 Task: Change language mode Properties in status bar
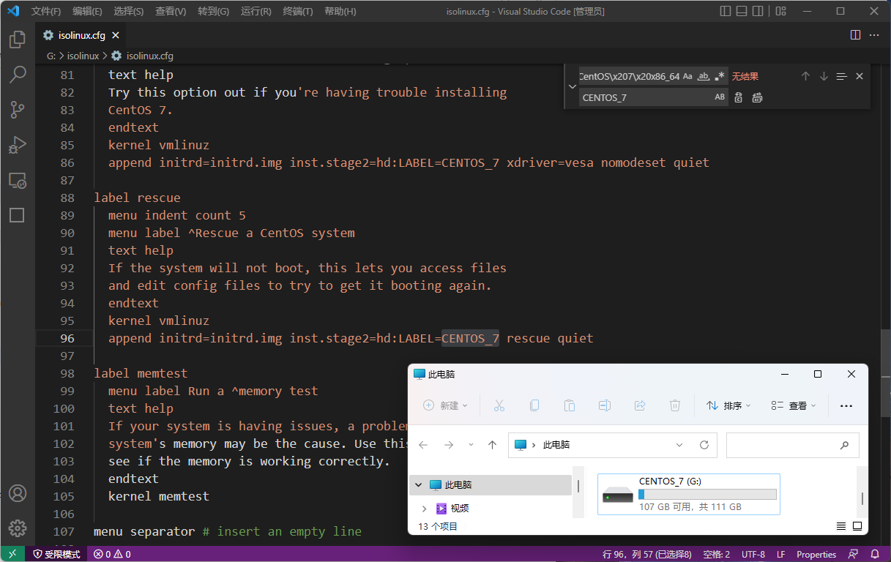coord(816,554)
